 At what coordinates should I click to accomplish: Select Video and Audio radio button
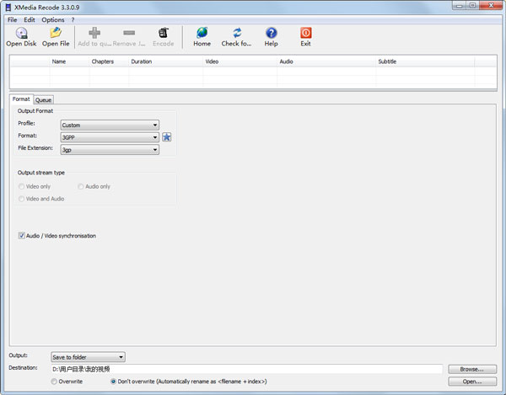21,199
